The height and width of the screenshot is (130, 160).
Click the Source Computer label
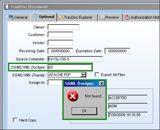(x=30, y=59)
